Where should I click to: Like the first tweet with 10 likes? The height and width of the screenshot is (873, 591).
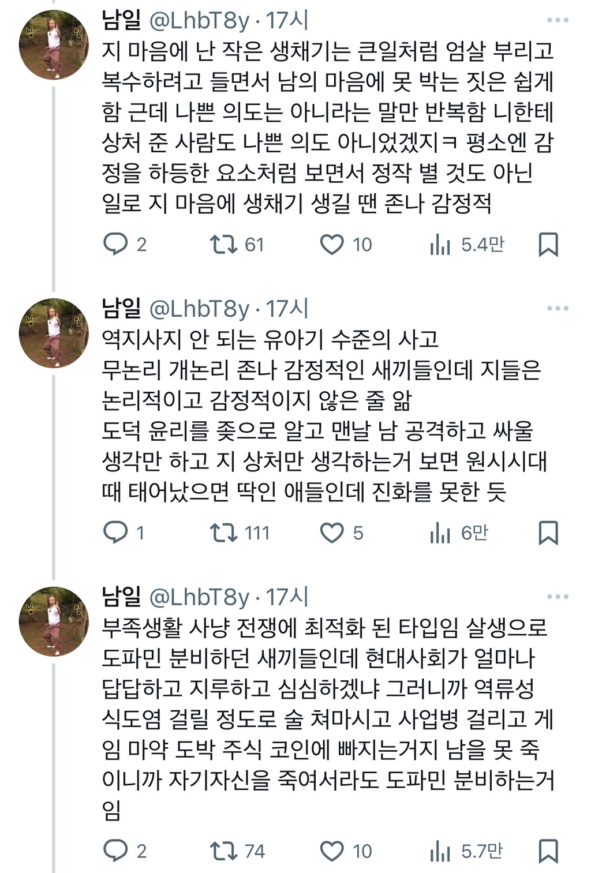pyautogui.click(x=332, y=244)
